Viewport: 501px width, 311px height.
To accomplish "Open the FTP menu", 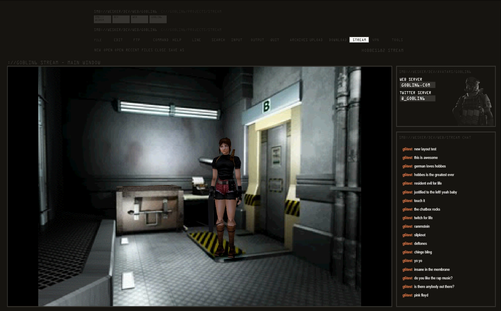I will tap(137, 40).
